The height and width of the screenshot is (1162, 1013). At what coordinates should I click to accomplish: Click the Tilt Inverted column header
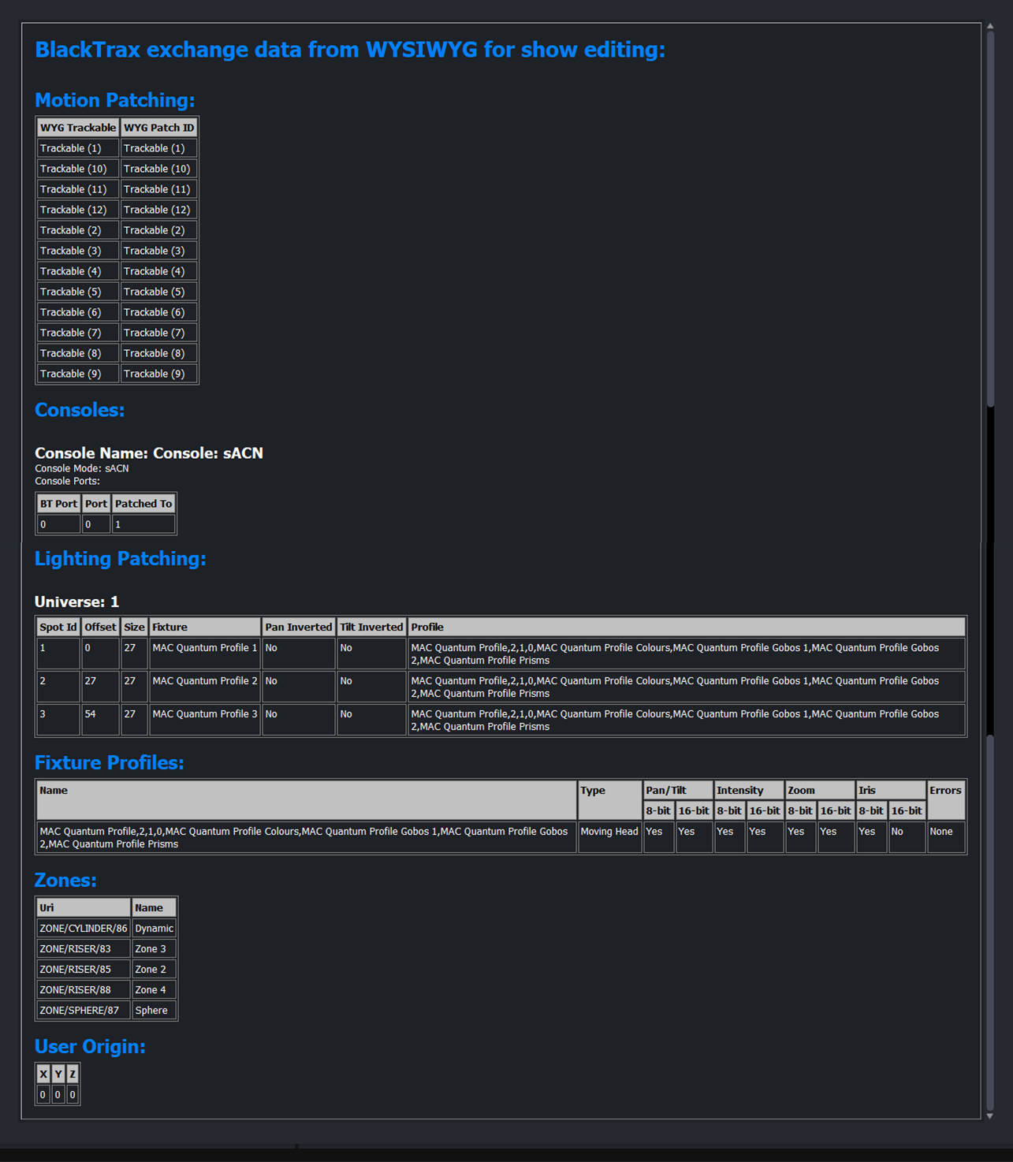[371, 628]
